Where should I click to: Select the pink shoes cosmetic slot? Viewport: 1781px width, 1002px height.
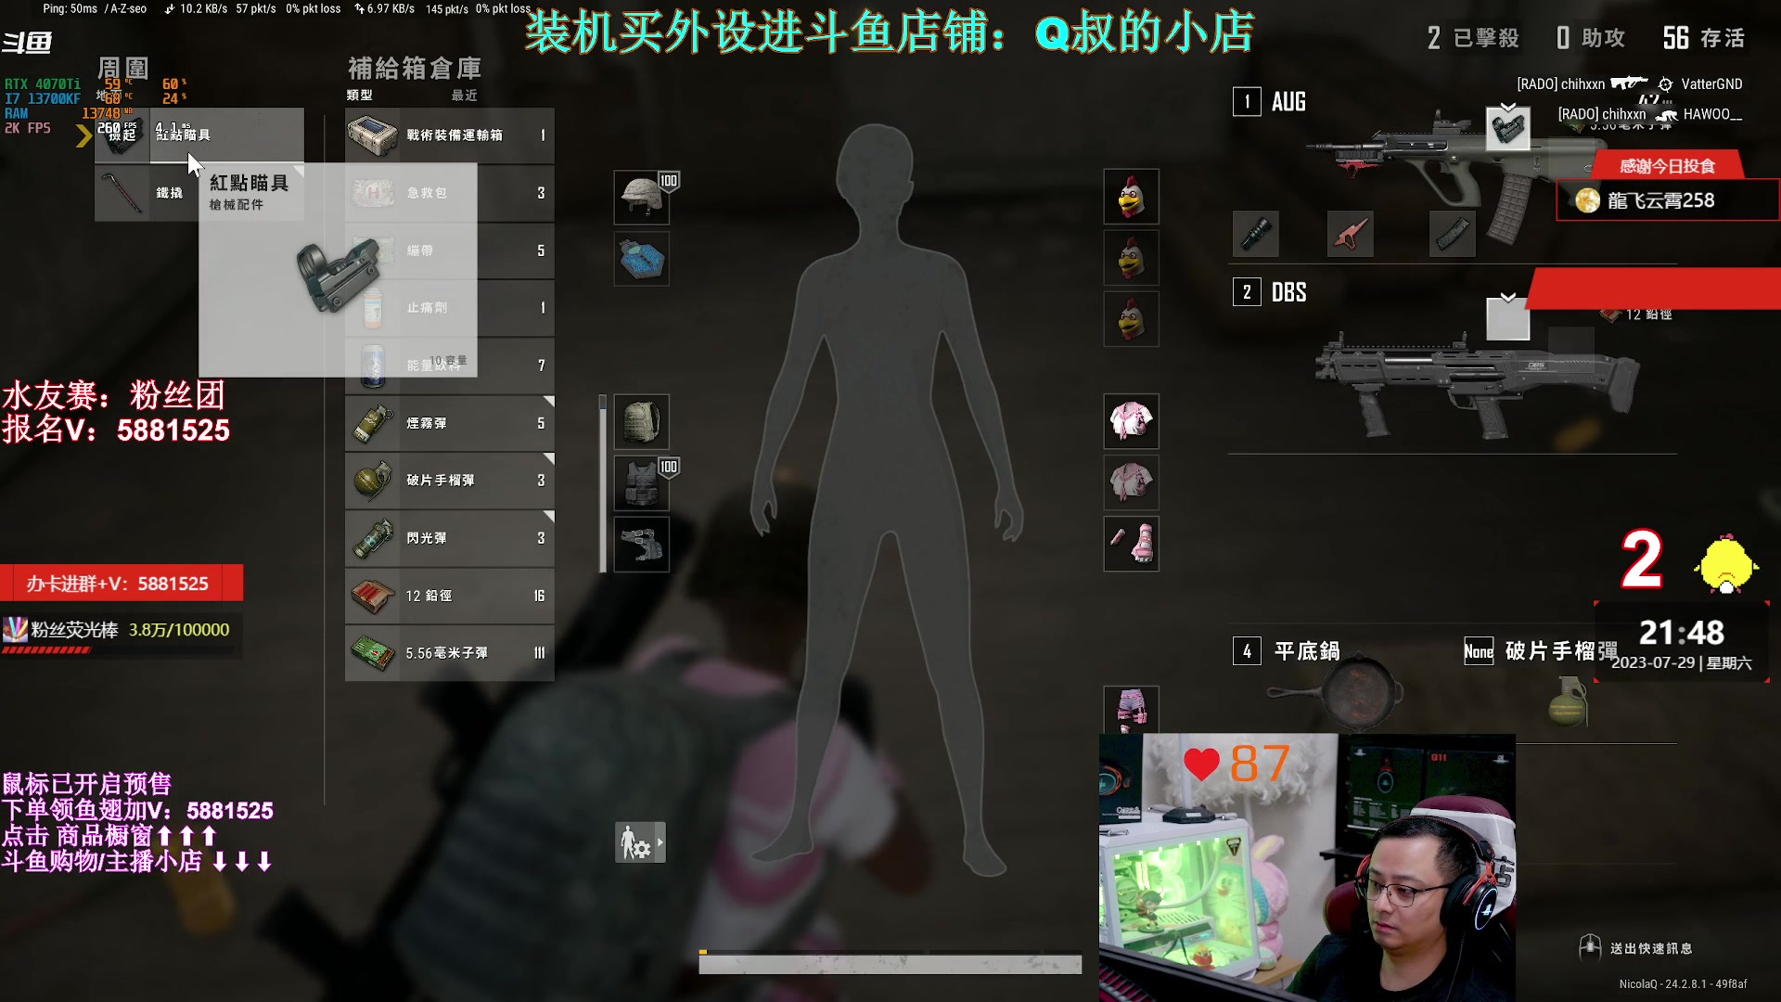1131,545
